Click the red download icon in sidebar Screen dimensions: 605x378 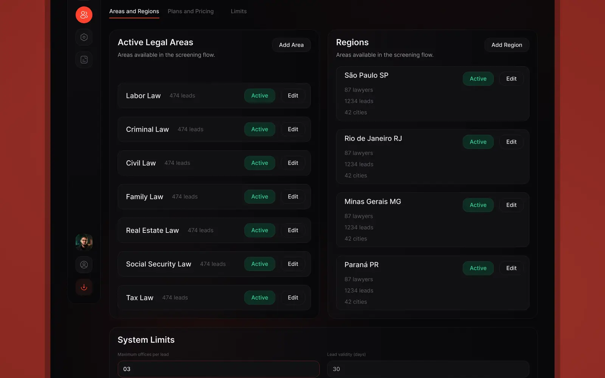84,287
